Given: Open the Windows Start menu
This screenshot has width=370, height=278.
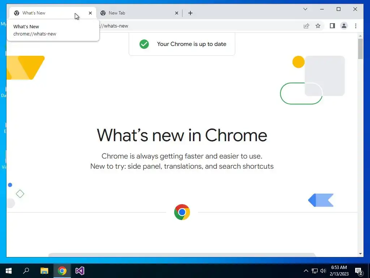Looking at the screenshot, I should (x=9, y=271).
